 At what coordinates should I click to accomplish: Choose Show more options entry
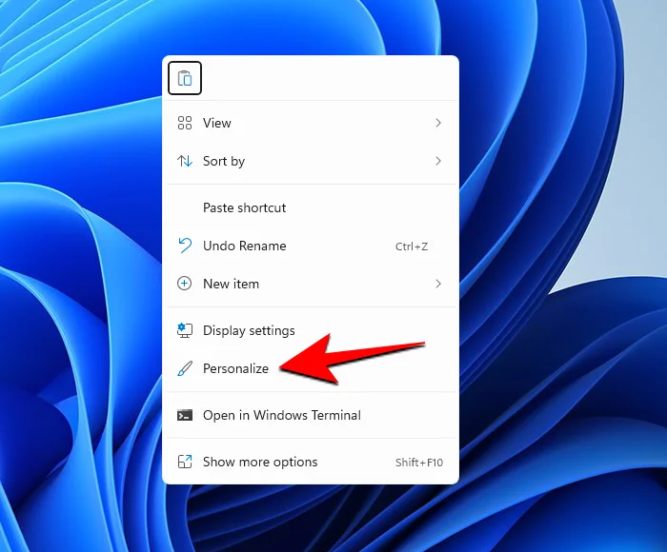[311, 462]
